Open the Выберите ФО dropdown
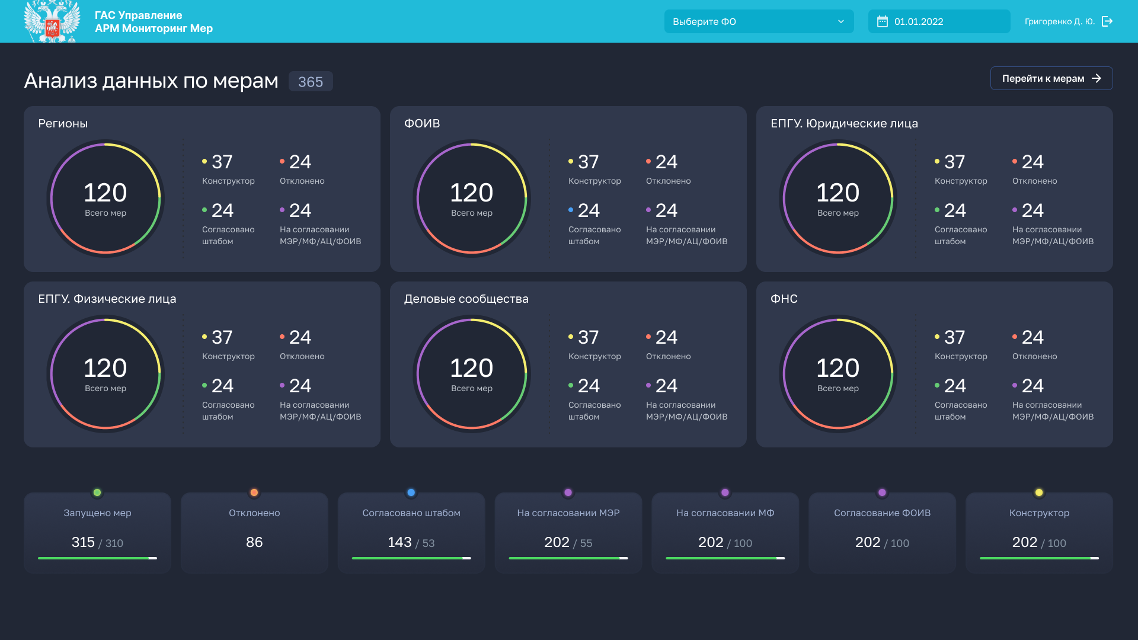The image size is (1138, 640). point(753,21)
